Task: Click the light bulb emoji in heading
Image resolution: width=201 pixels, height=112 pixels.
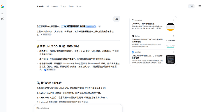Action: tap(38, 46)
